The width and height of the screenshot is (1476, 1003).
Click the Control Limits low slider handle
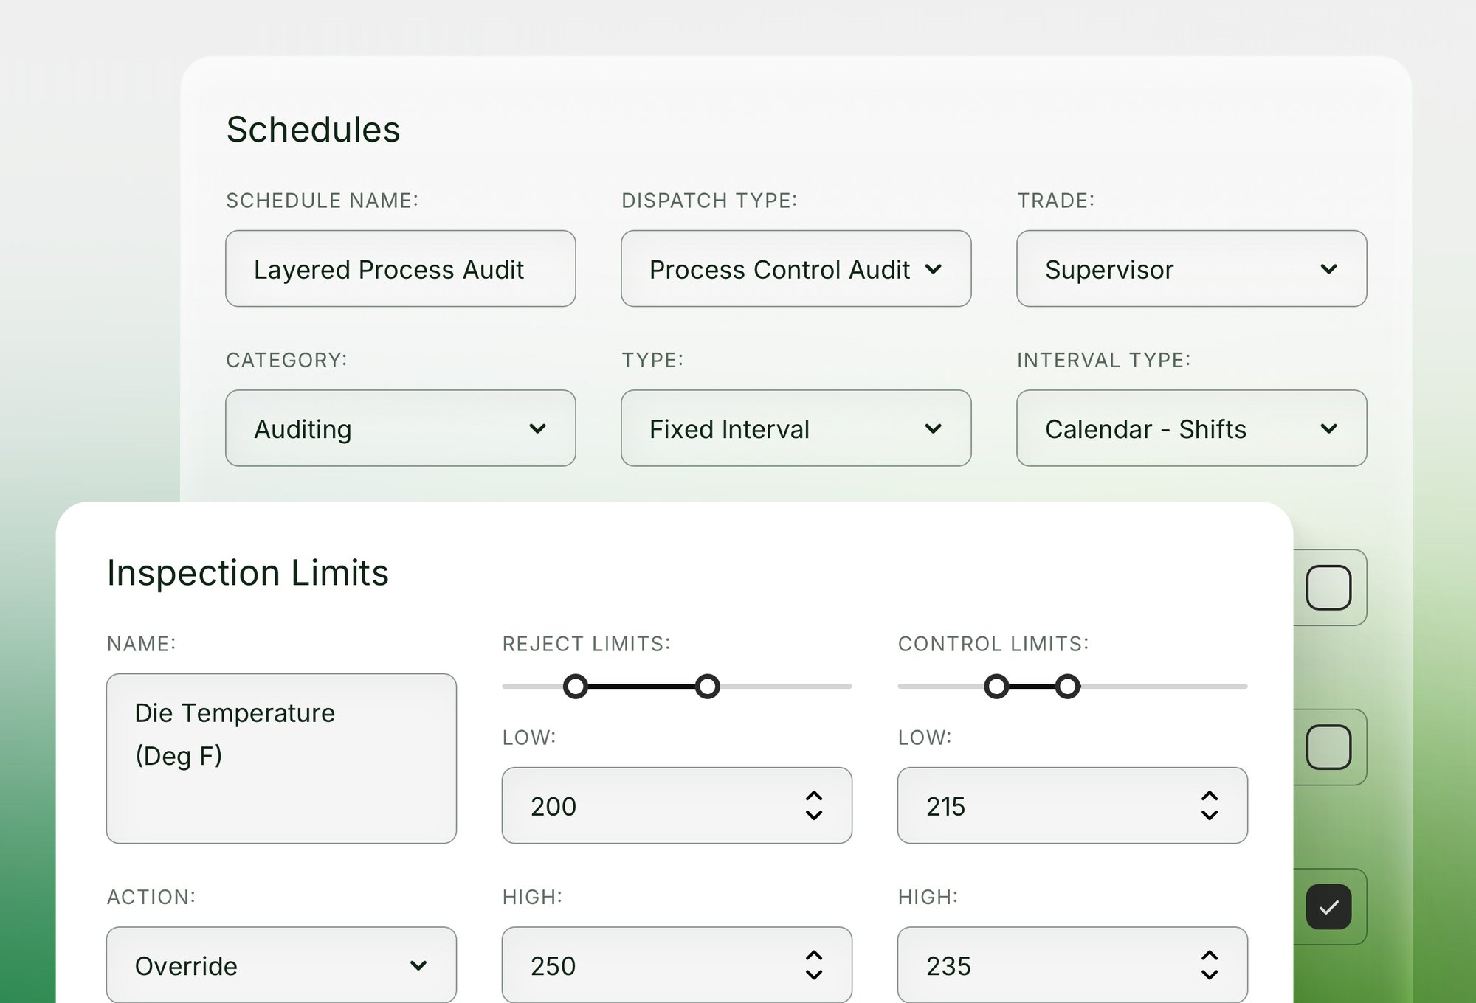tap(996, 687)
